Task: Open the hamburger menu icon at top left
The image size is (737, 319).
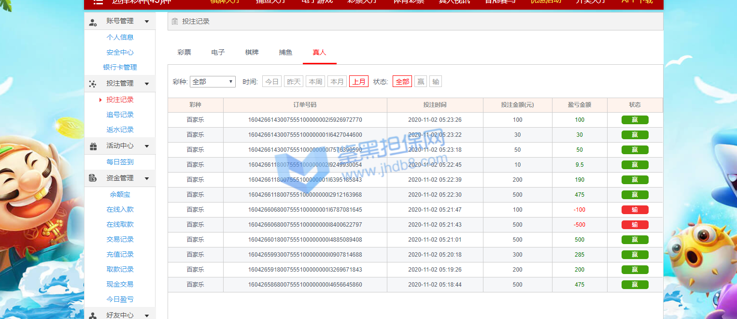Action: (x=98, y=2)
